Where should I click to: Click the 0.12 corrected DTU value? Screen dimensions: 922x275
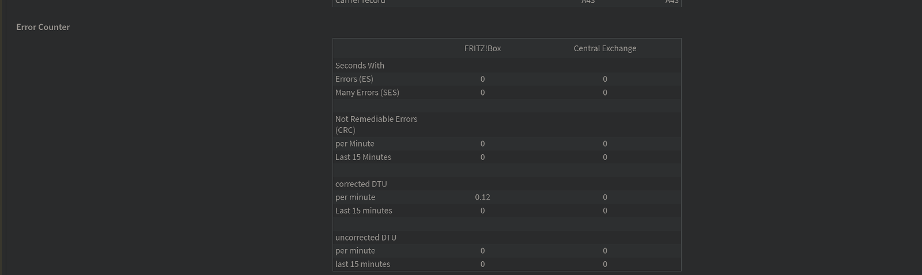pos(482,197)
